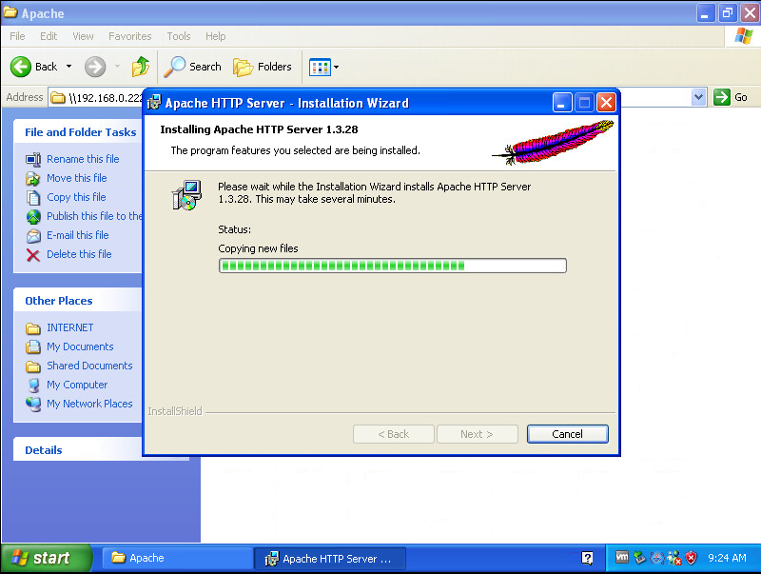Click E-mail this file link
This screenshot has height=574, width=761.
click(78, 235)
